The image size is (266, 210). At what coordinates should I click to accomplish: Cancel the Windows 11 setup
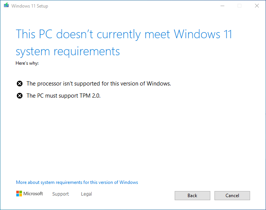point(232,196)
